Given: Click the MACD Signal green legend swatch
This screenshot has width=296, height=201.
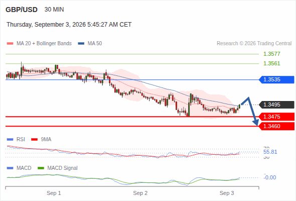Looking at the screenshot, I should pyautogui.click(x=41, y=168).
